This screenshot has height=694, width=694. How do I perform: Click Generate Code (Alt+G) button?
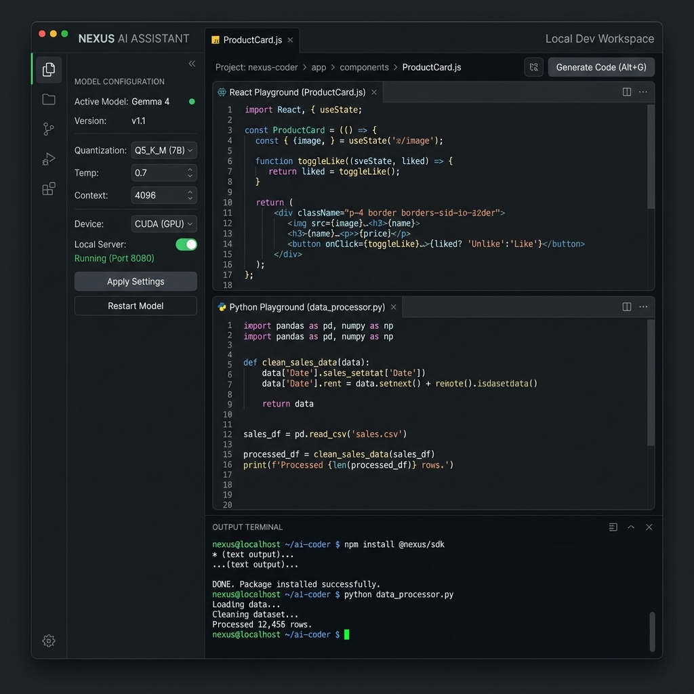tap(601, 67)
